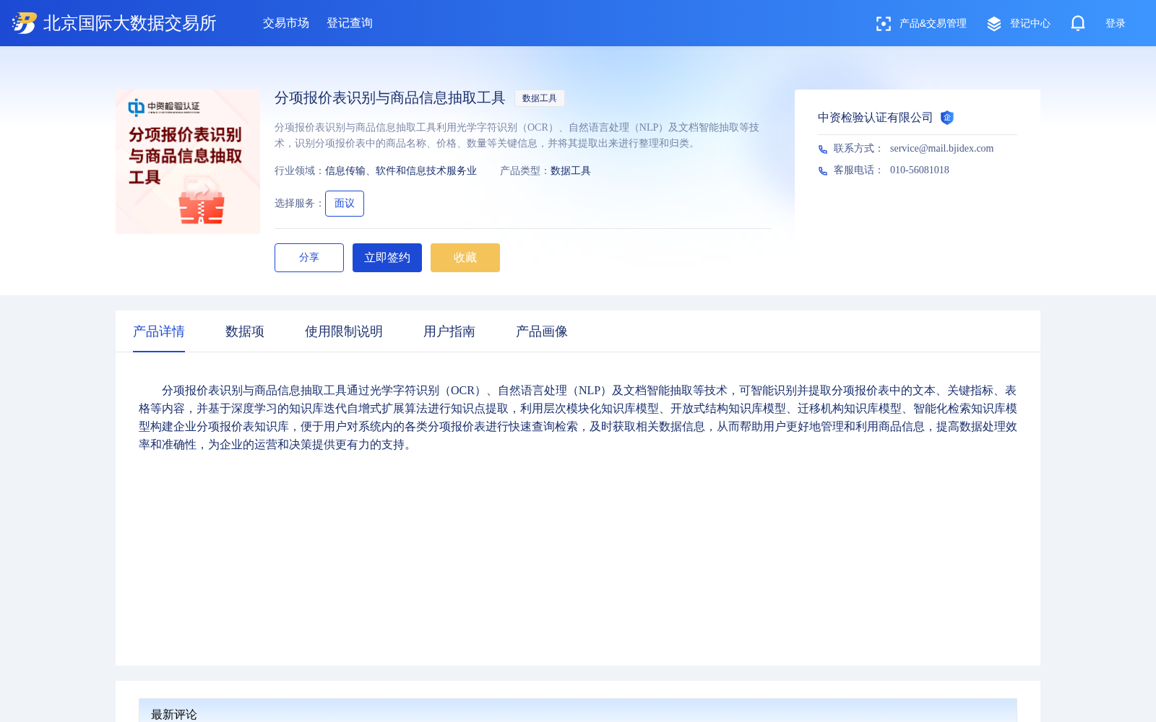The image size is (1156, 722).
Task: Open the notification bell
Action: pyautogui.click(x=1078, y=23)
